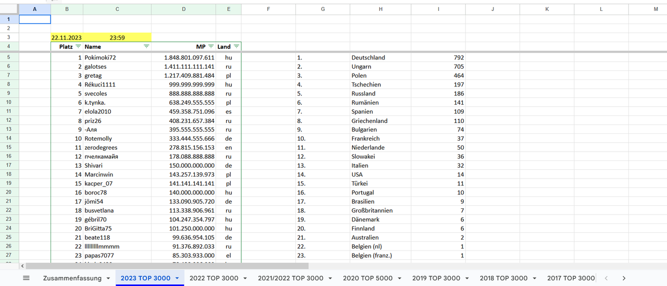Viewport: 667px width, 286px height.
Task: Select column H header
Action: pyautogui.click(x=380, y=9)
